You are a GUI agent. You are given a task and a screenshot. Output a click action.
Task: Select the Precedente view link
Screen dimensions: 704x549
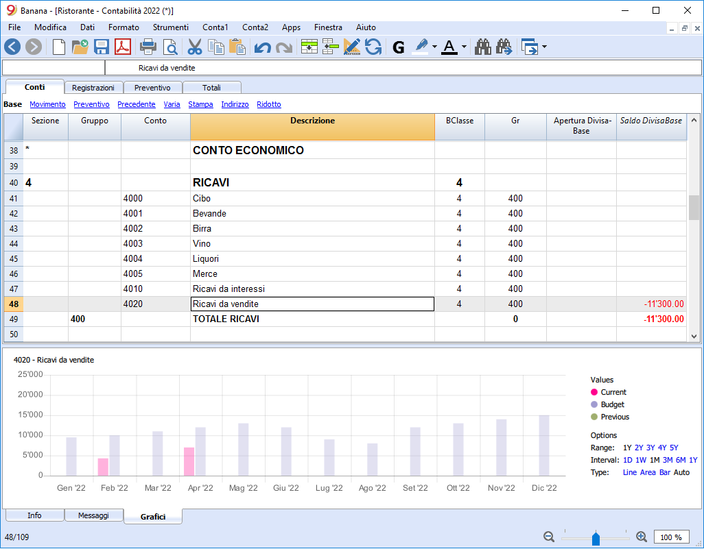[x=137, y=104]
